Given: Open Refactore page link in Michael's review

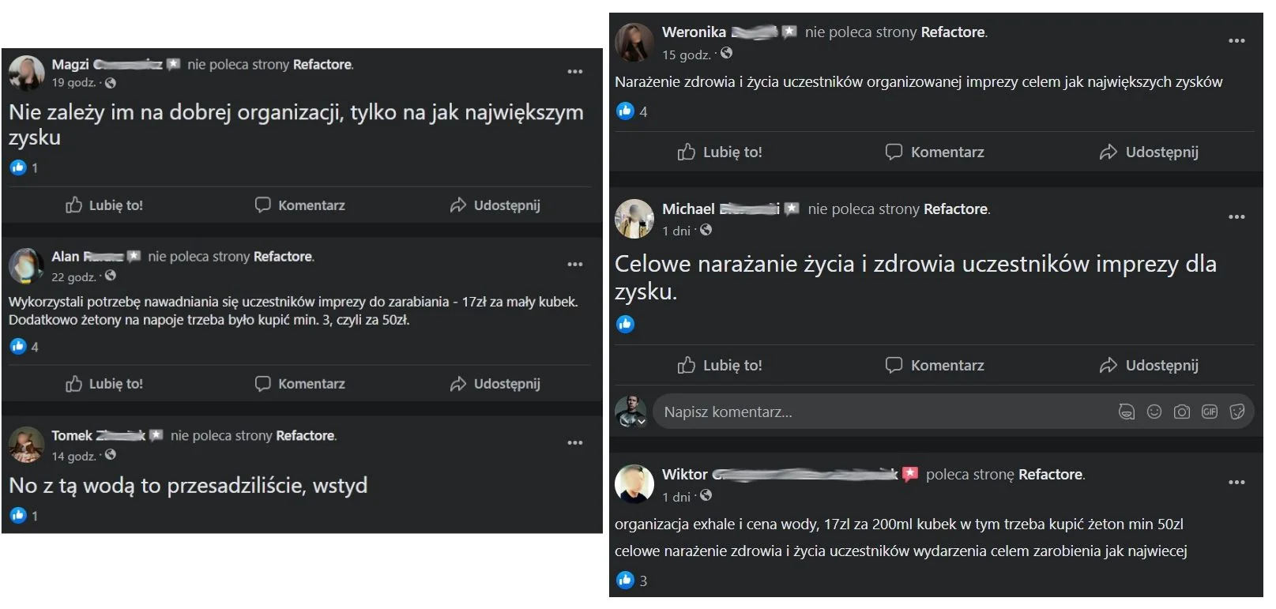Looking at the screenshot, I should pos(955,209).
